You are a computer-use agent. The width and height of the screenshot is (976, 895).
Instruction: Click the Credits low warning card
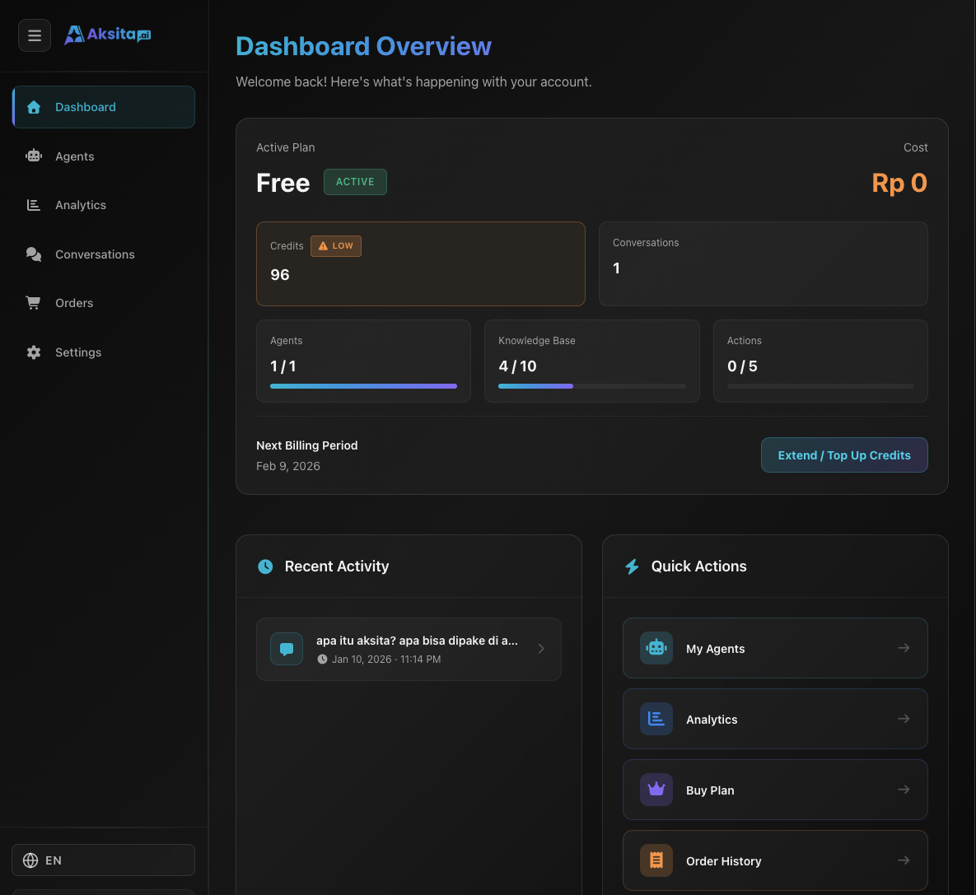tap(420, 263)
